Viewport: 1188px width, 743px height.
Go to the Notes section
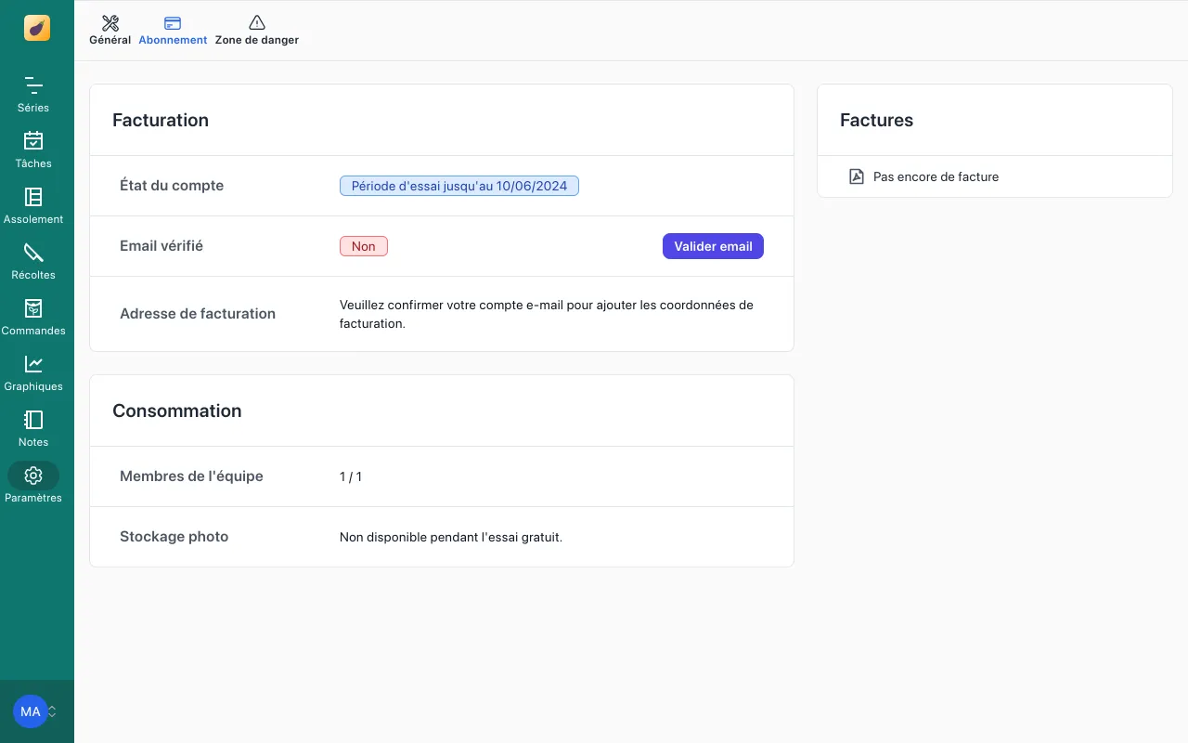[32, 427]
